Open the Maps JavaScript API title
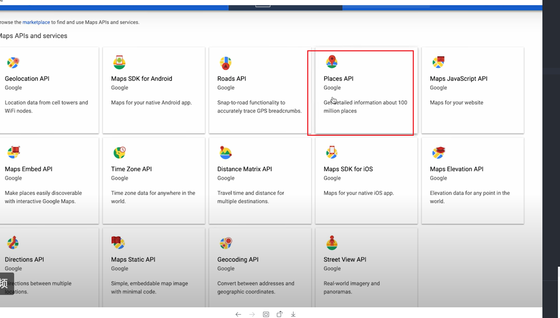 [x=459, y=79]
